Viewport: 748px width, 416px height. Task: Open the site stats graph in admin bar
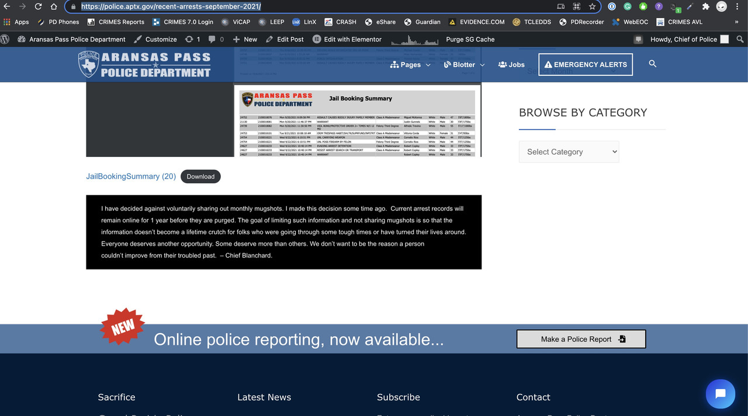(414, 40)
